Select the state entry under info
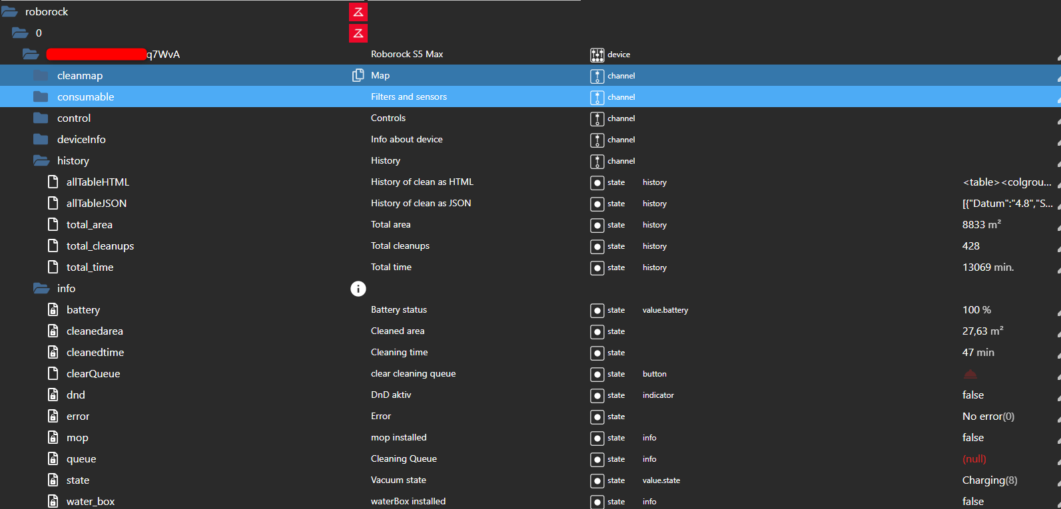 530,480
